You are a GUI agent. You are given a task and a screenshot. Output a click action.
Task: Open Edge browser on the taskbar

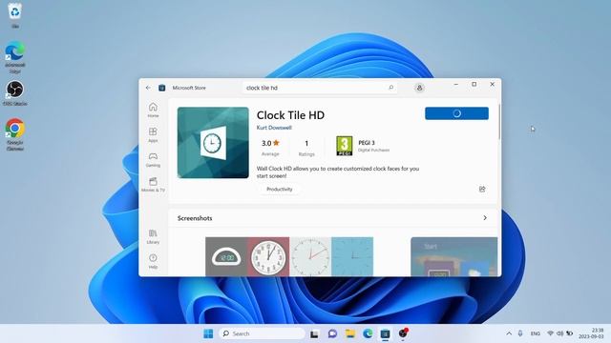pyautogui.click(x=368, y=333)
